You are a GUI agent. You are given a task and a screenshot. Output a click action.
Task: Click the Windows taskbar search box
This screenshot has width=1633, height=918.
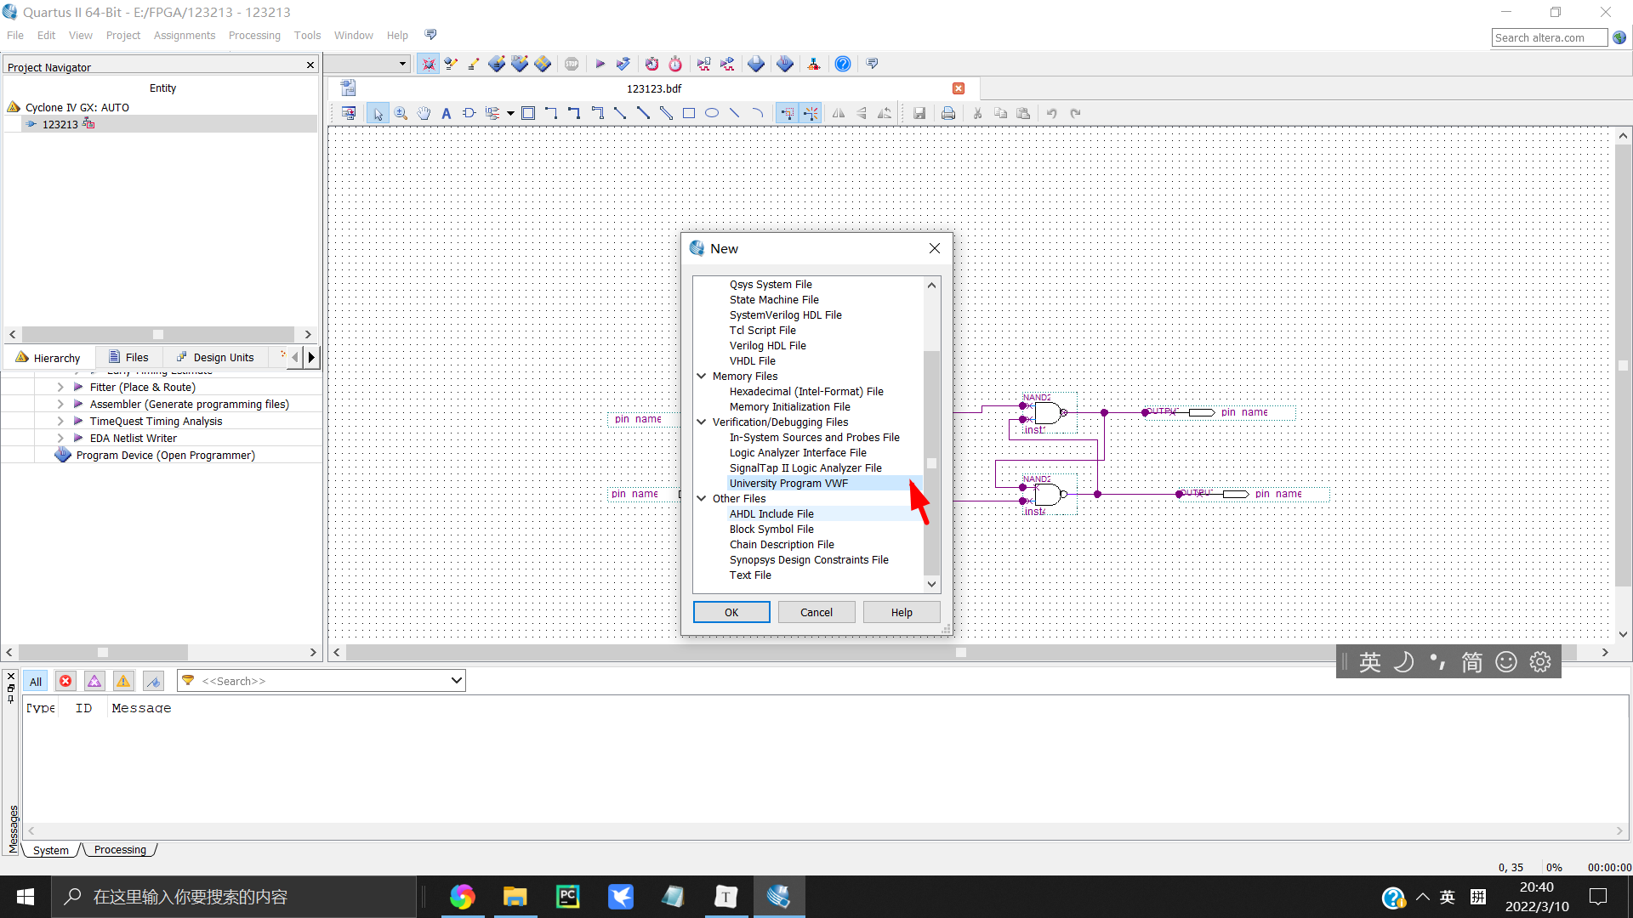tap(236, 897)
